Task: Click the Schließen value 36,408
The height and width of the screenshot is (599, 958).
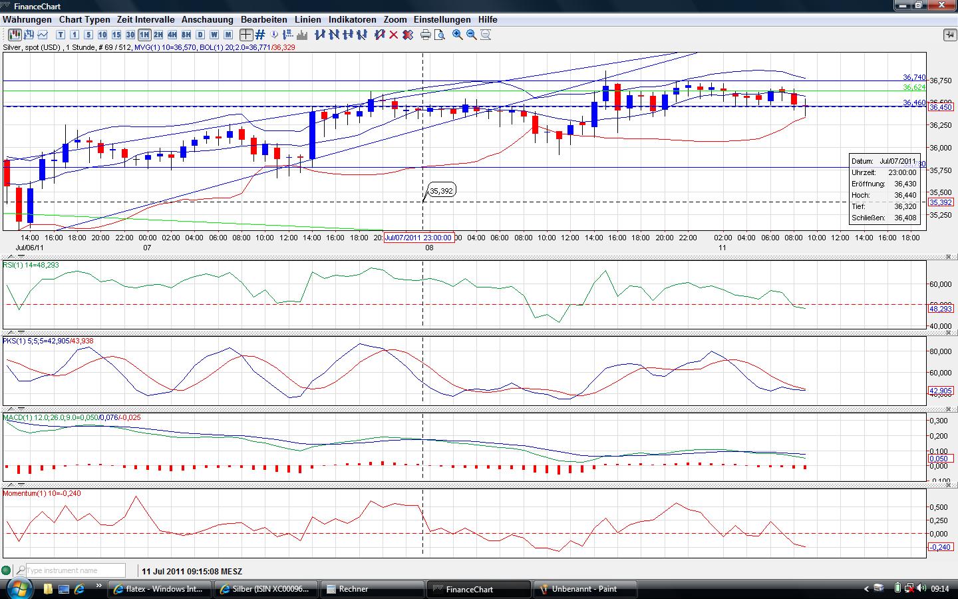Action: click(905, 218)
